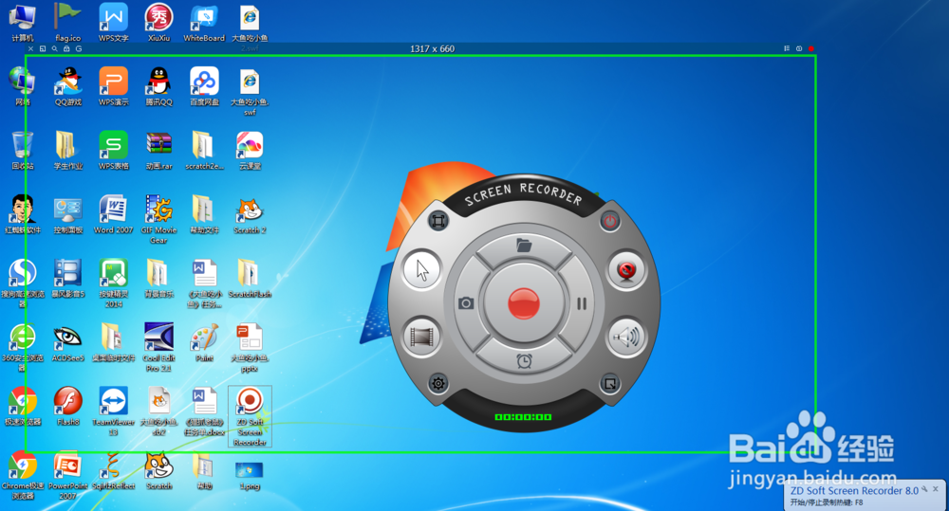Select the WPS演示 desktop icon
949x511 pixels.
(113, 86)
